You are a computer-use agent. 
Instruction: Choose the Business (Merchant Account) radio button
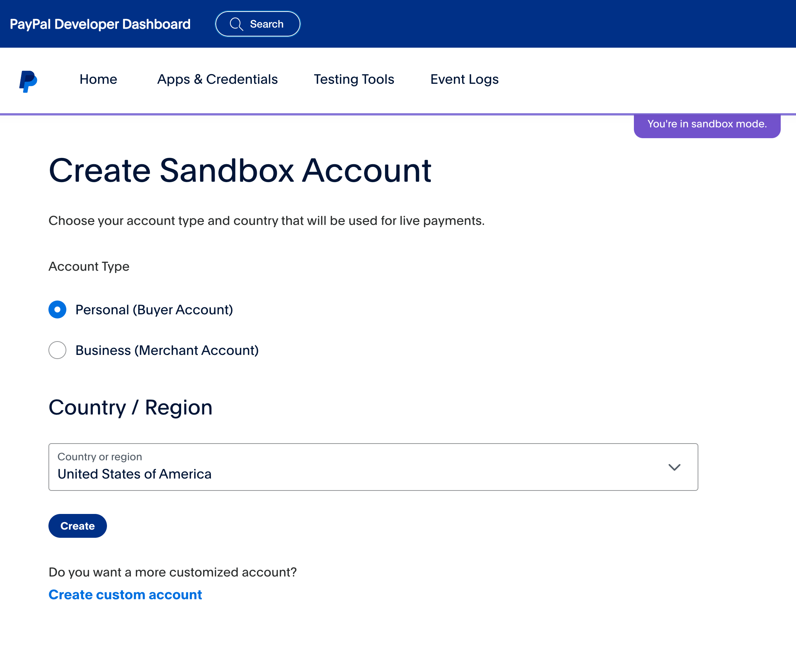(x=57, y=350)
